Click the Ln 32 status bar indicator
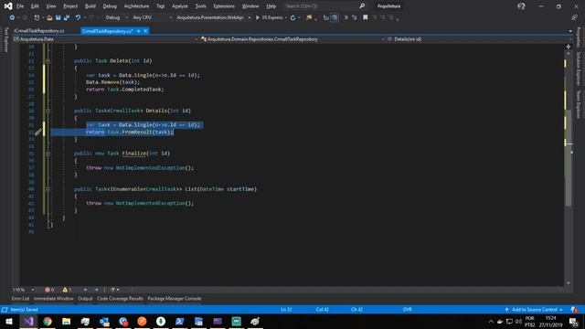This screenshot has width=585, height=329. [286, 310]
